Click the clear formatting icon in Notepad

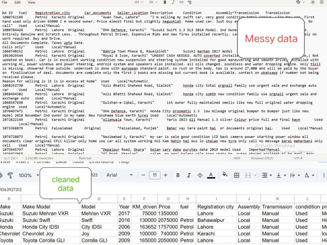pos(190,2)
